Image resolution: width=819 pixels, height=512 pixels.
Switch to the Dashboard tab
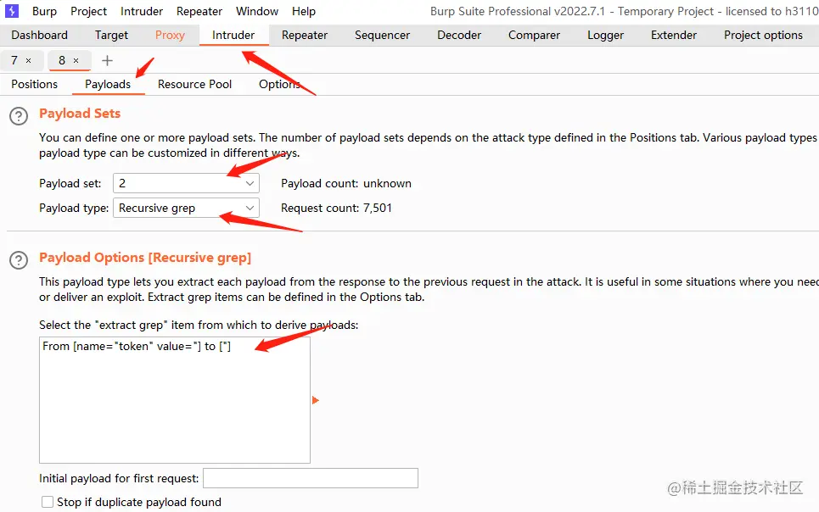tap(40, 35)
